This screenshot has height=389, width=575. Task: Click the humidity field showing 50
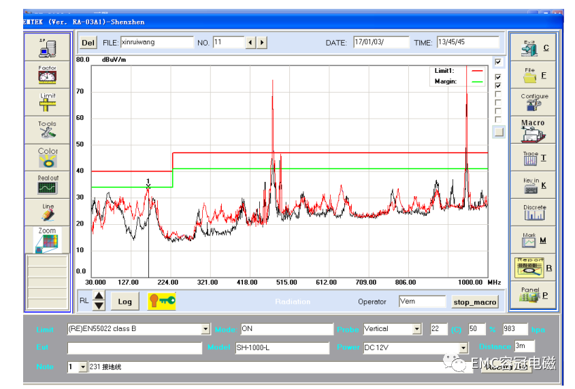477,329
